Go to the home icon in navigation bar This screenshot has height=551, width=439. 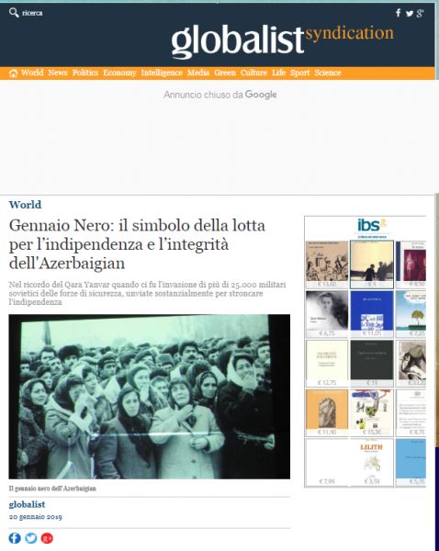[x=14, y=73]
